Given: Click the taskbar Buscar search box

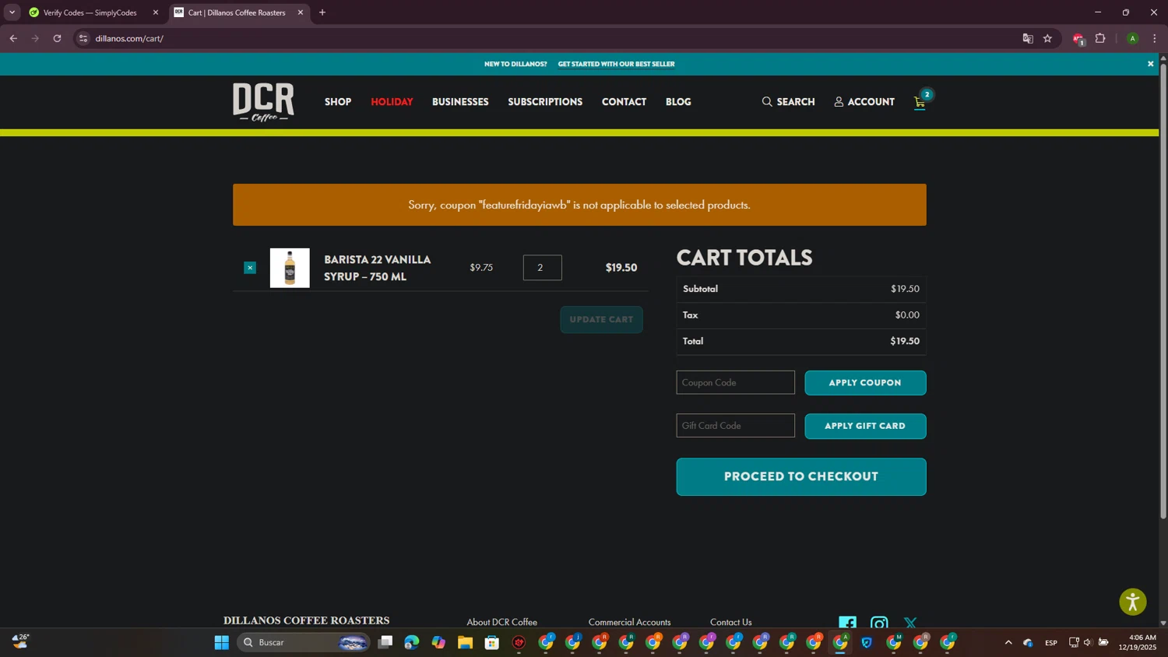Looking at the screenshot, I should [304, 642].
